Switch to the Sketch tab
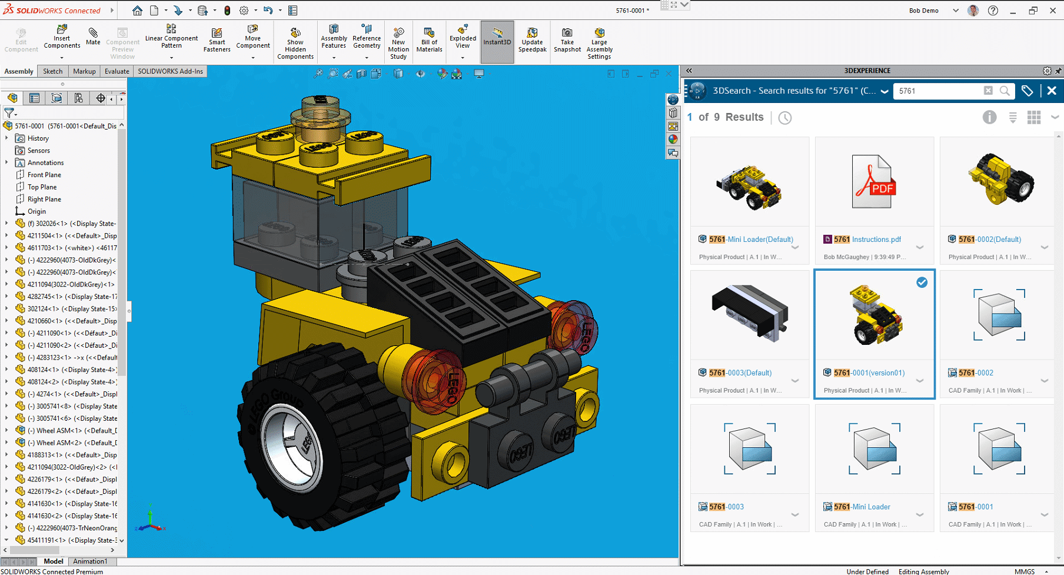Viewport: 1064px width, 575px height. (x=52, y=71)
